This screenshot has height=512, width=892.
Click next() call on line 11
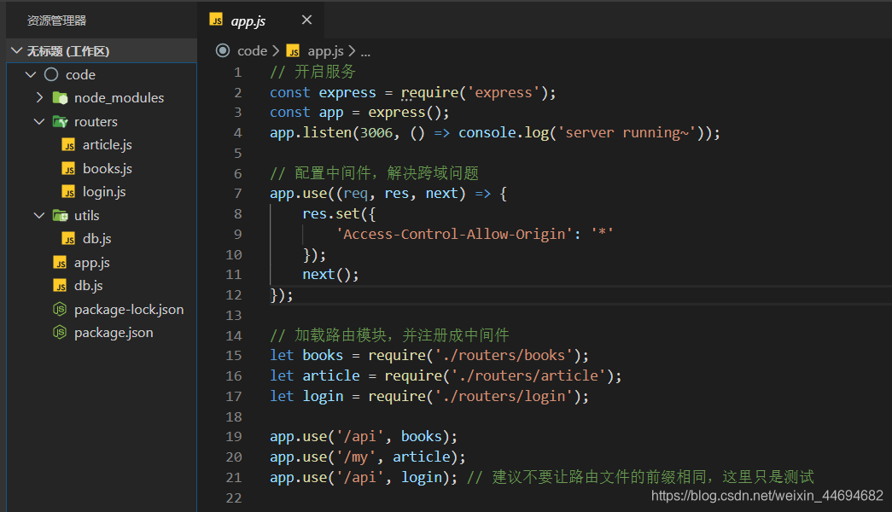[x=330, y=275]
